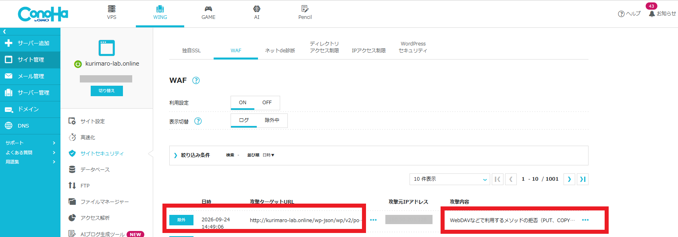Image resolution: width=678 pixels, height=237 pixels.
Task: Set WAF 利用設定 to OFF
Action: pos(267,103)
